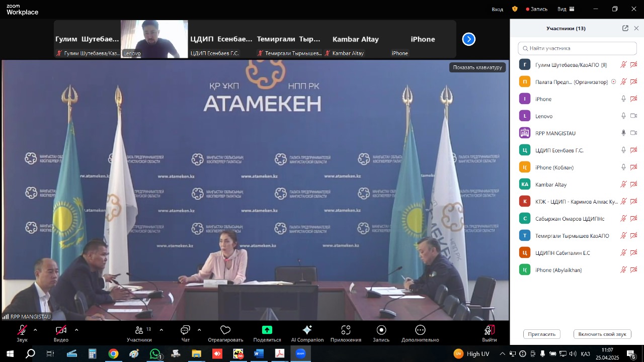Click the microphone icon of RPP MANGISTAU

pos(623,133)
